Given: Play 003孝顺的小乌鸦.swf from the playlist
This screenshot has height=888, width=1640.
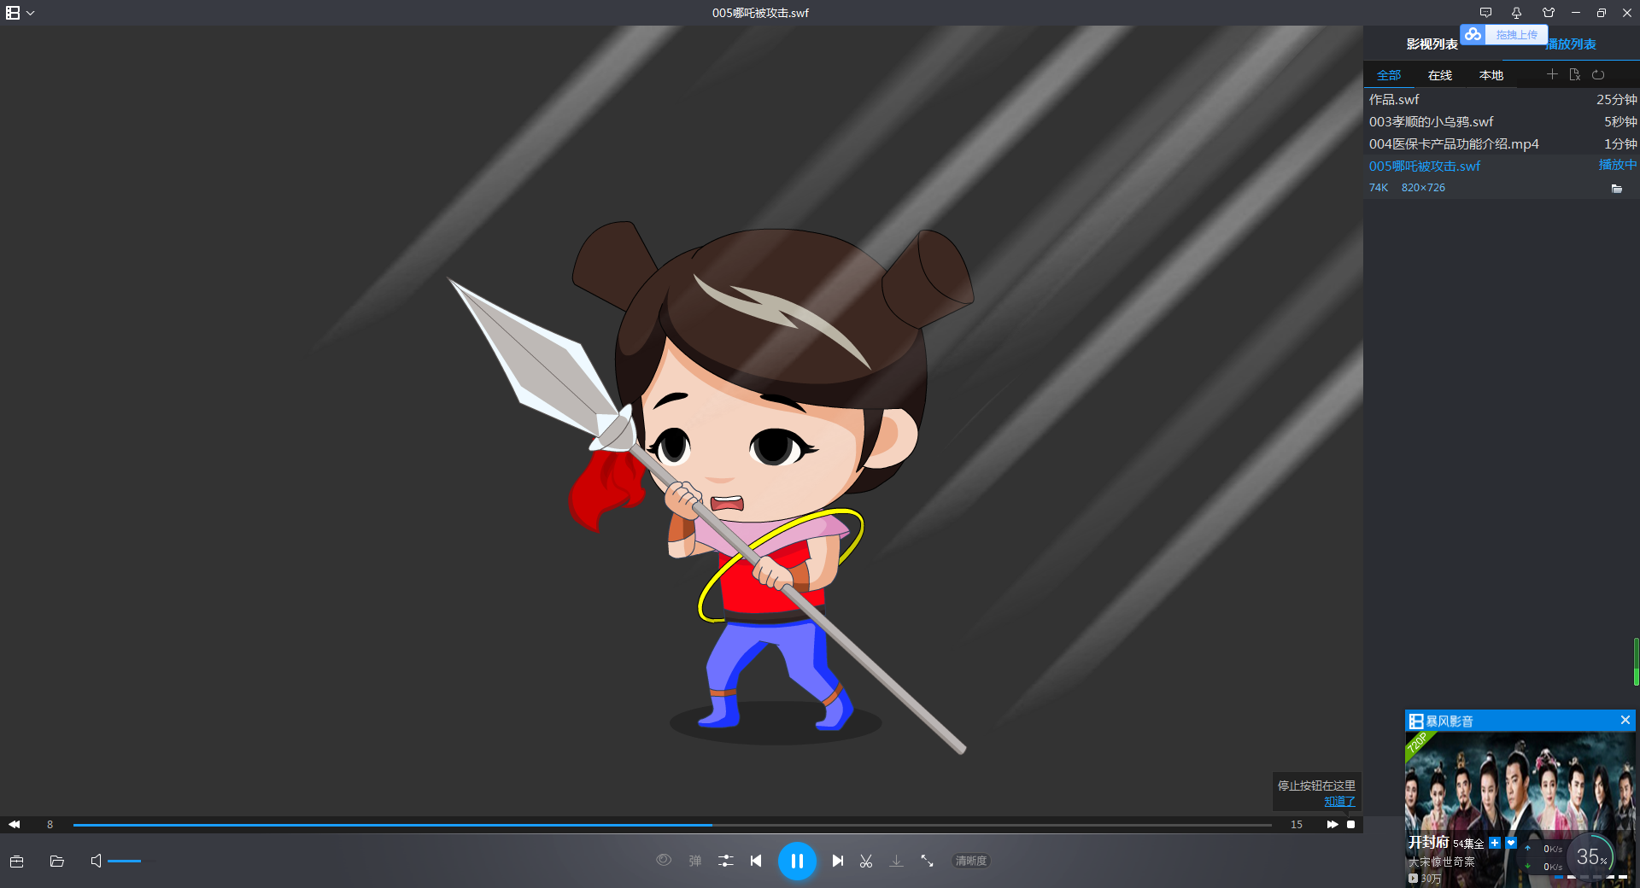Looking at the screenshot, I should coord(1501,121).
